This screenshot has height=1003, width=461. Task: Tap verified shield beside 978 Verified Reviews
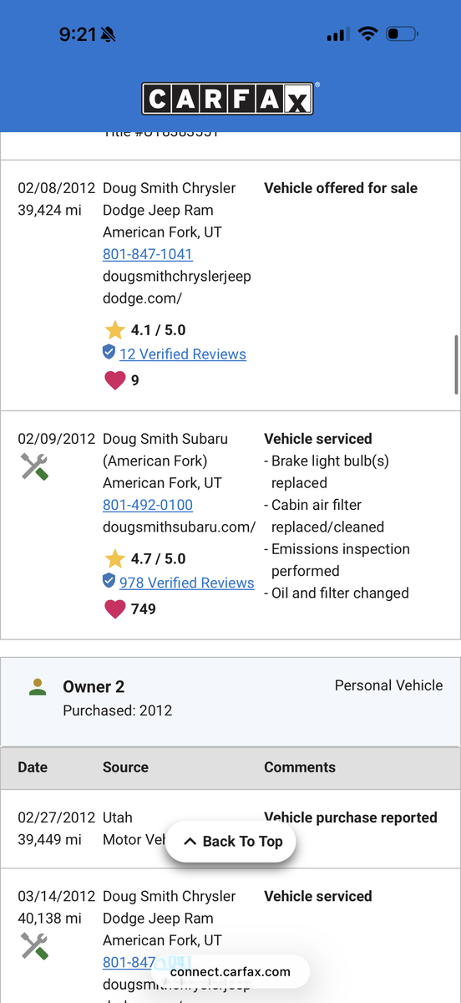coord(109,581)
